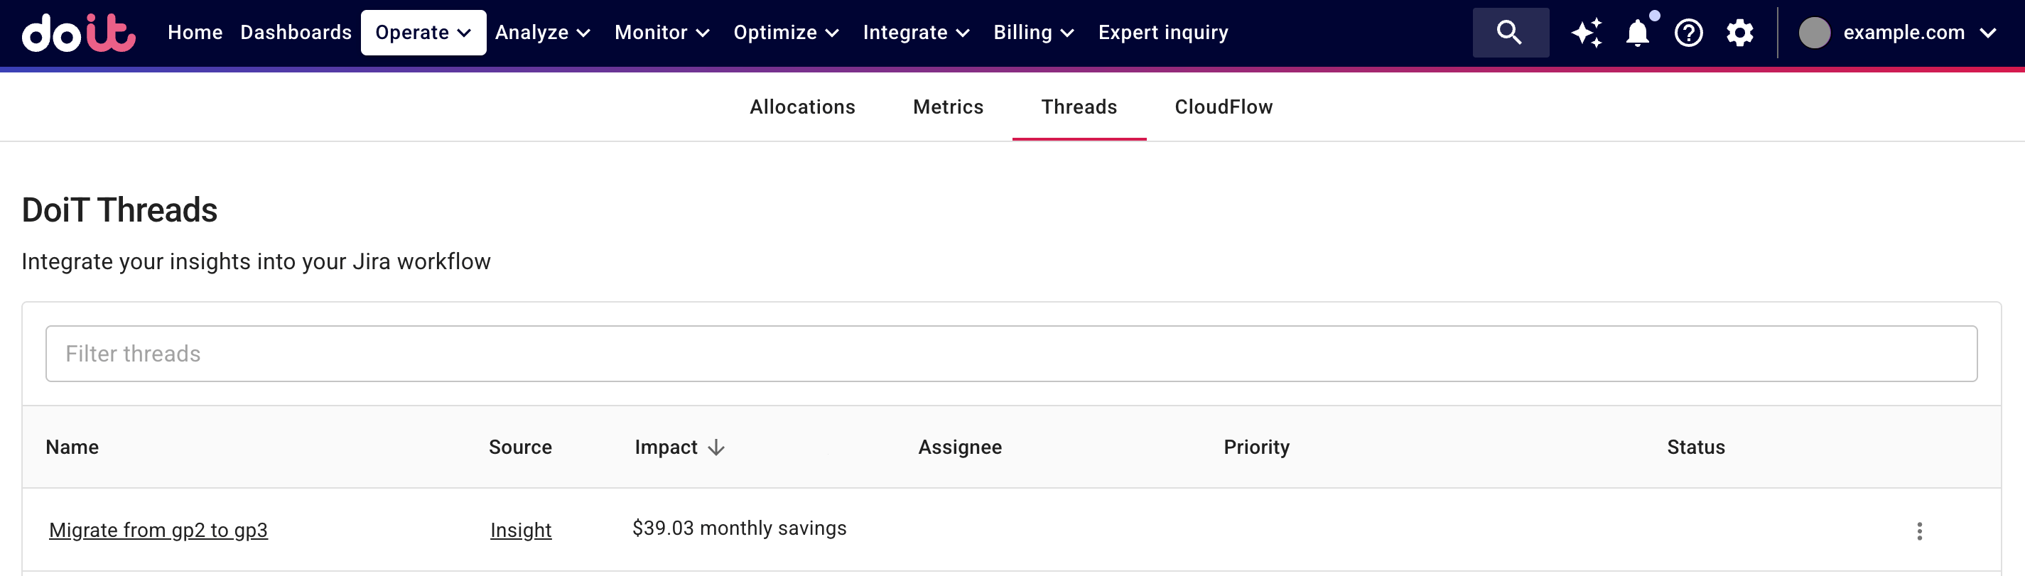Expand the Billing dropdown menu
This screenshot has width=2025, height=576.
[1033, 33]
